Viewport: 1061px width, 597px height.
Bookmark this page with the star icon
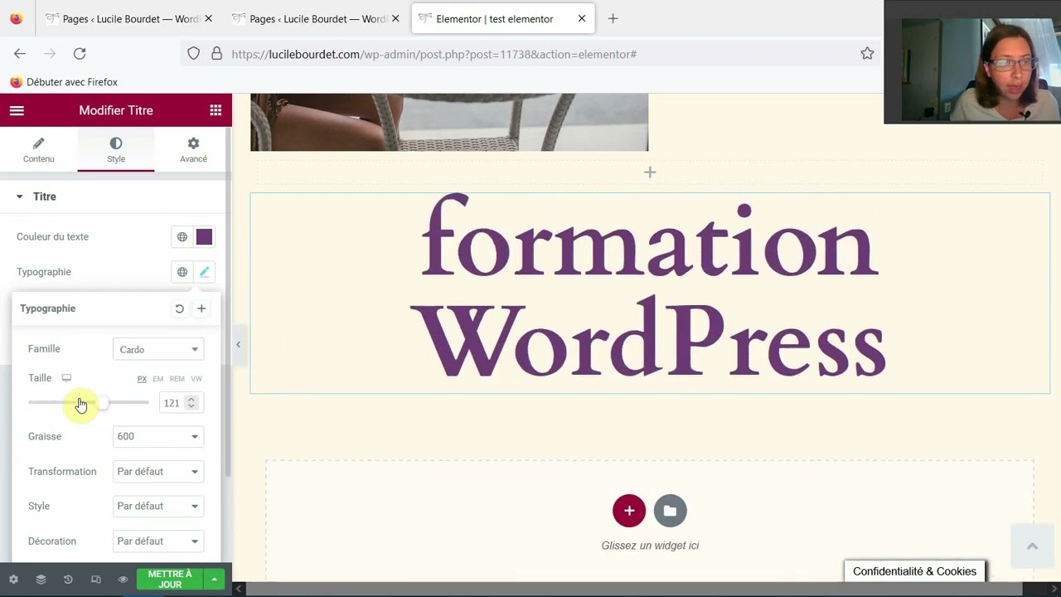tap(867, 54)
